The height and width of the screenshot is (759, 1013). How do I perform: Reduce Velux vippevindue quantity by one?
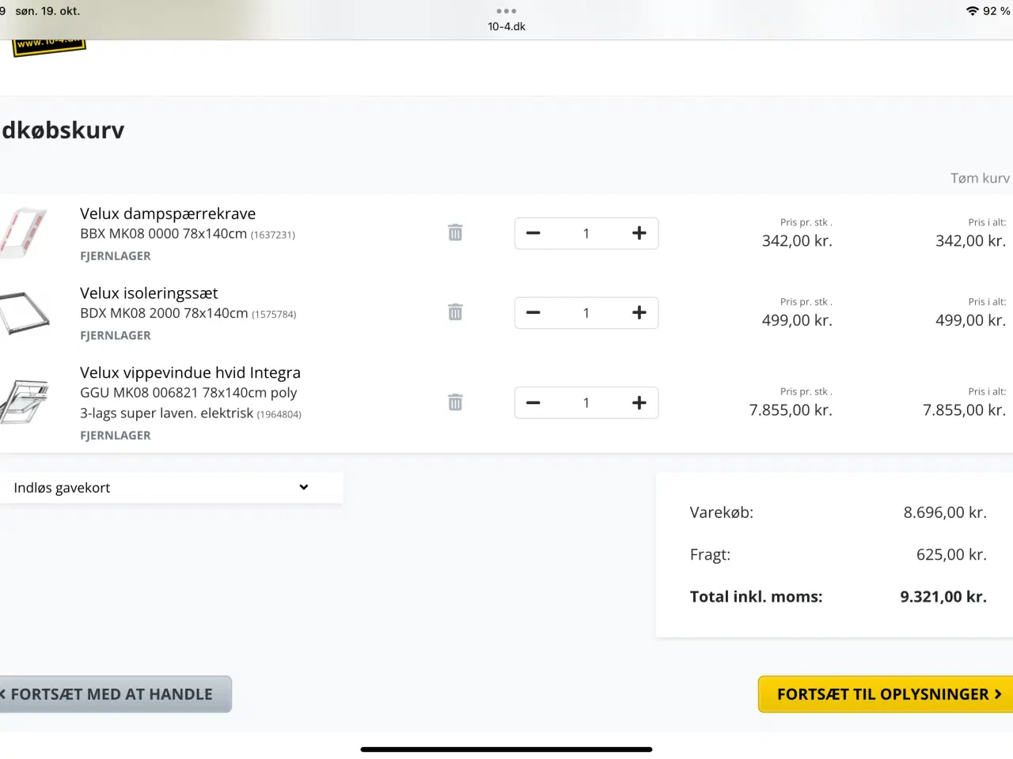click(x=533, y=403)
